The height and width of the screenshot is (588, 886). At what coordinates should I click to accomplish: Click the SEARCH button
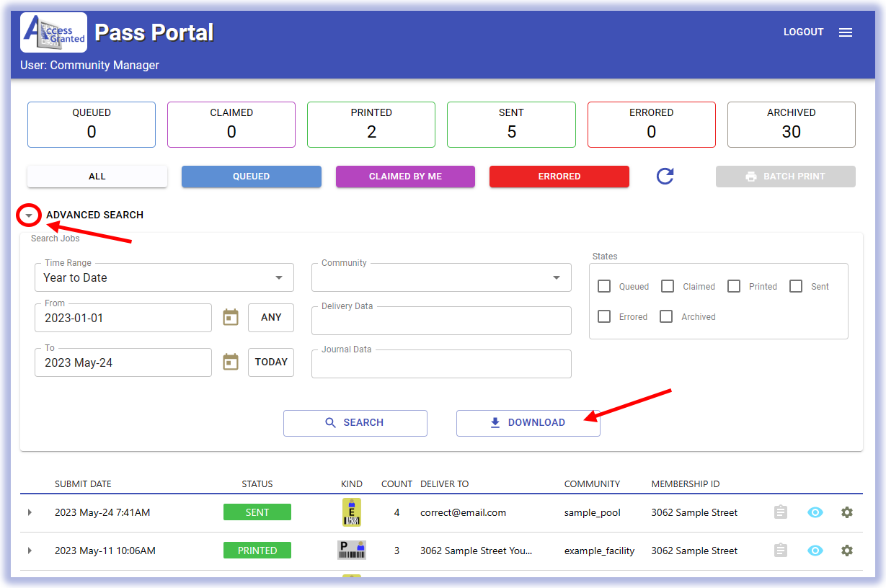(355, 423)
